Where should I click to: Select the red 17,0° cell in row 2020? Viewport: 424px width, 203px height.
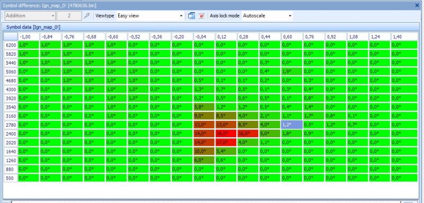pyautogui.click(x=226, y=143)
